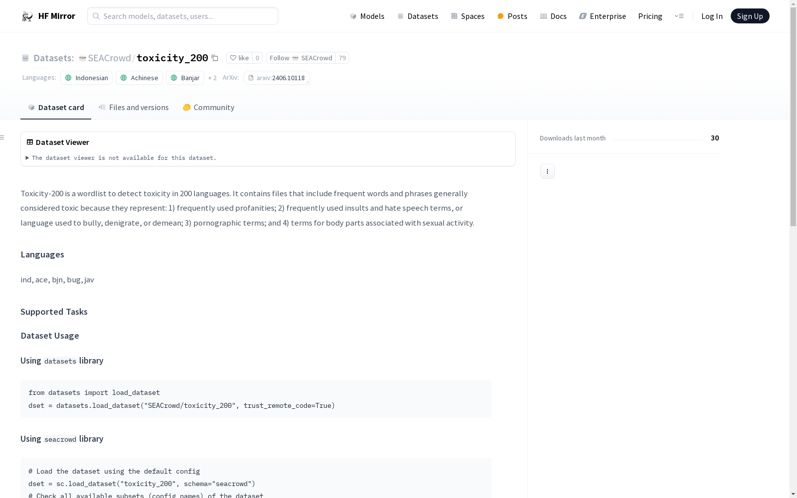Click the arxiv paper document icon

pos(251,78)
